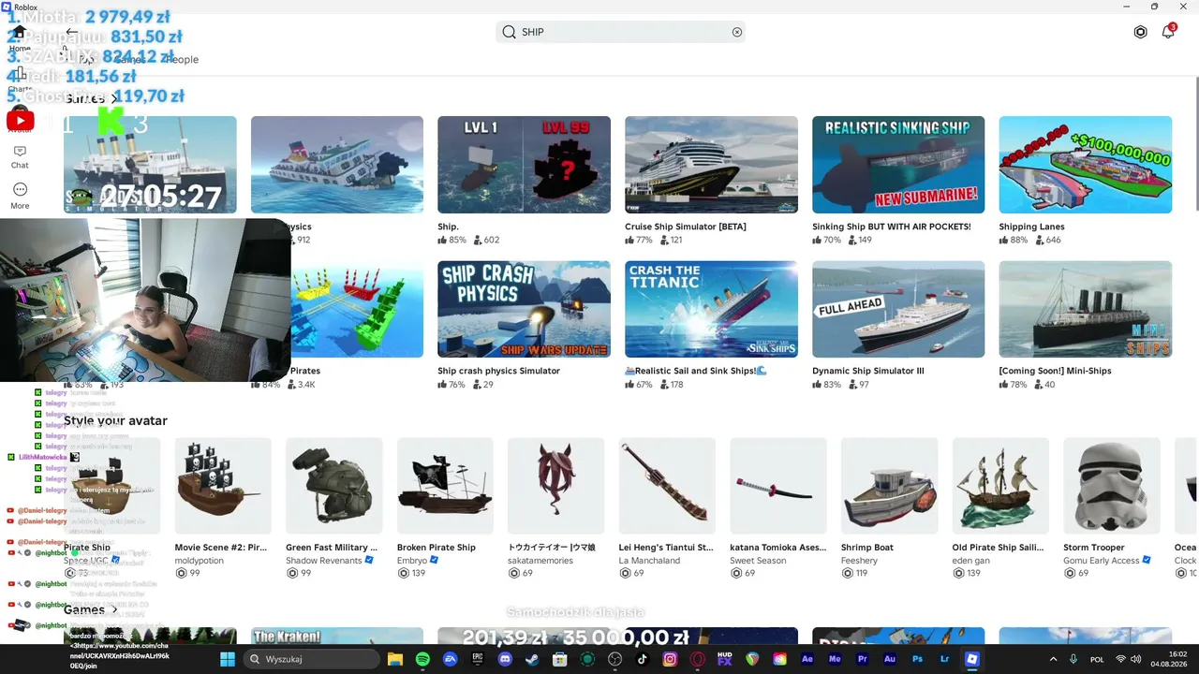The height and width of the screenshot is (674, 1199).
Task: Show hidden system tray icons
Action: [1053, 659]
